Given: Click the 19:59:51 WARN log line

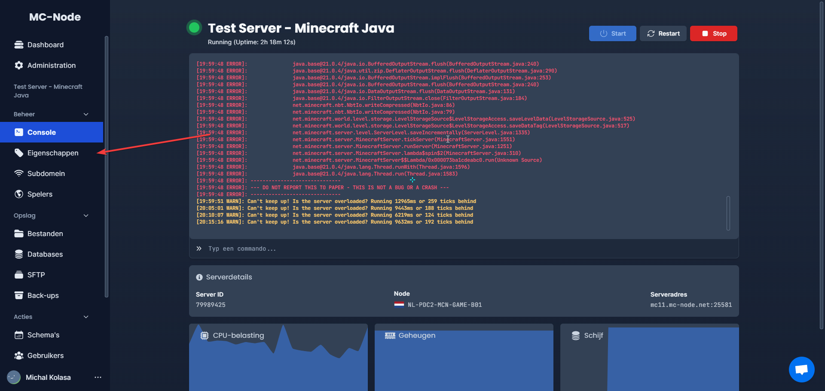Looking at the screenshot, I should [x=336, y=201].
